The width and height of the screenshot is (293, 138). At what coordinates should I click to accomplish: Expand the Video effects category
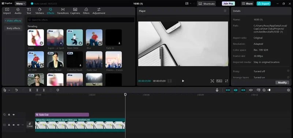pyautogui.click(x=13, y=21)
